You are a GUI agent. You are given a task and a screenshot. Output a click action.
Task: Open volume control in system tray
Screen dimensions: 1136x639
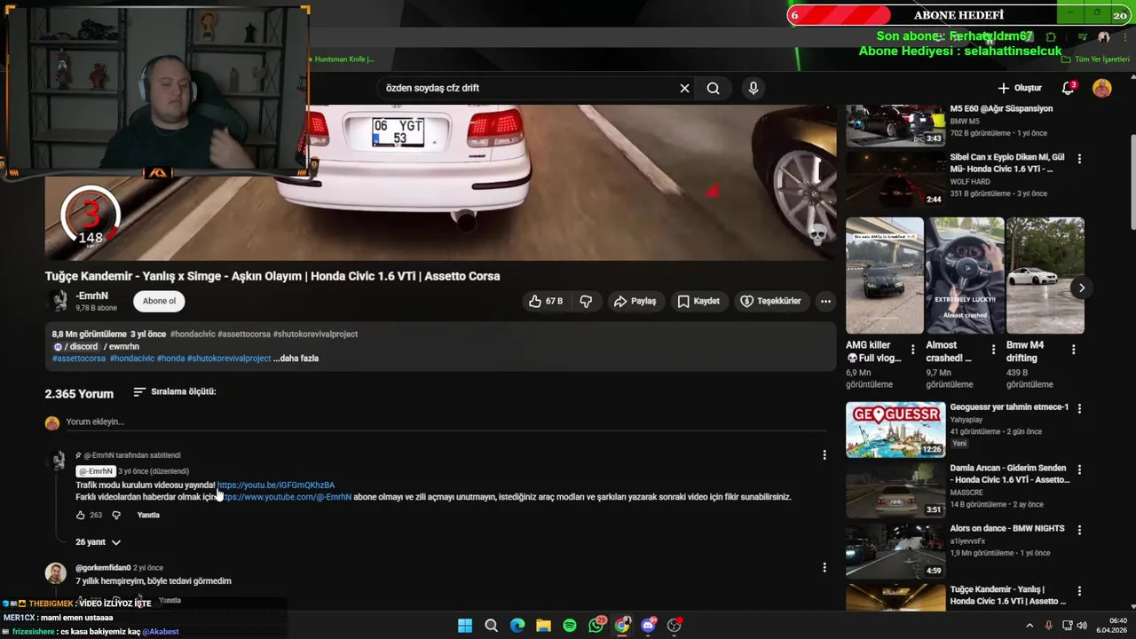(x=1082, y=626)
